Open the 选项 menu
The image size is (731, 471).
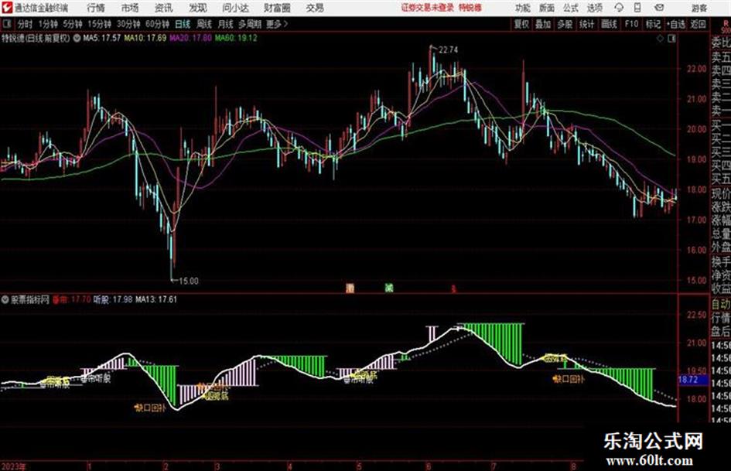(x=595, y=8)
